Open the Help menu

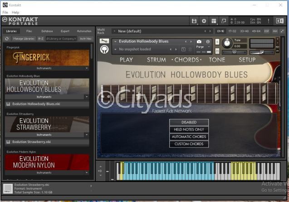point(15,12)
